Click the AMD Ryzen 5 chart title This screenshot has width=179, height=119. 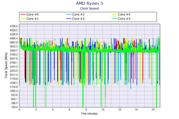pyautogui.click(x=89, y=3)
